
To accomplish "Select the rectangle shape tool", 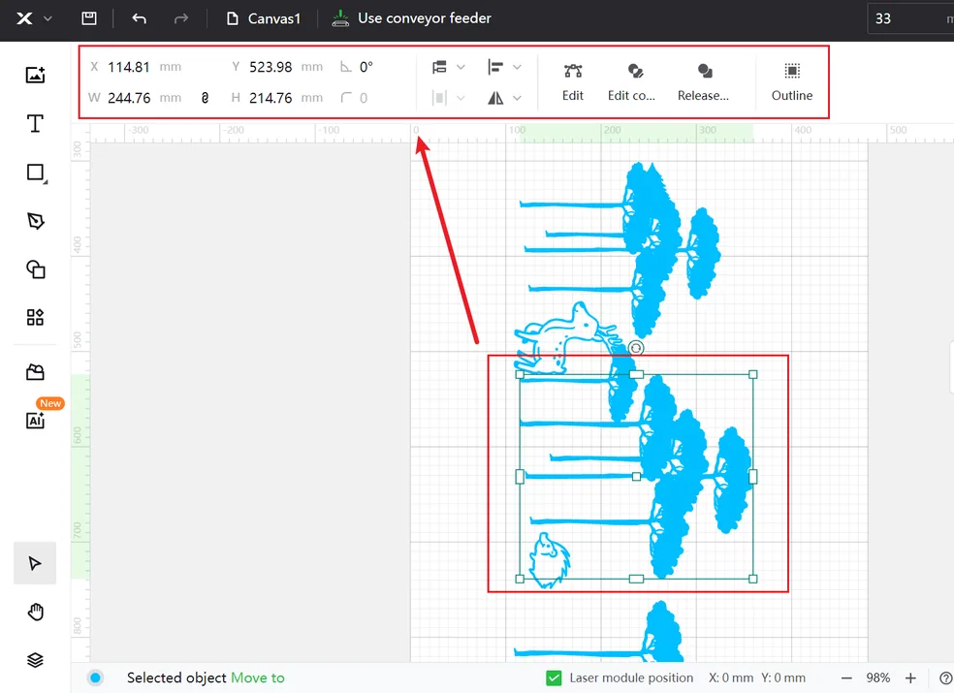I will coord(36,173).
